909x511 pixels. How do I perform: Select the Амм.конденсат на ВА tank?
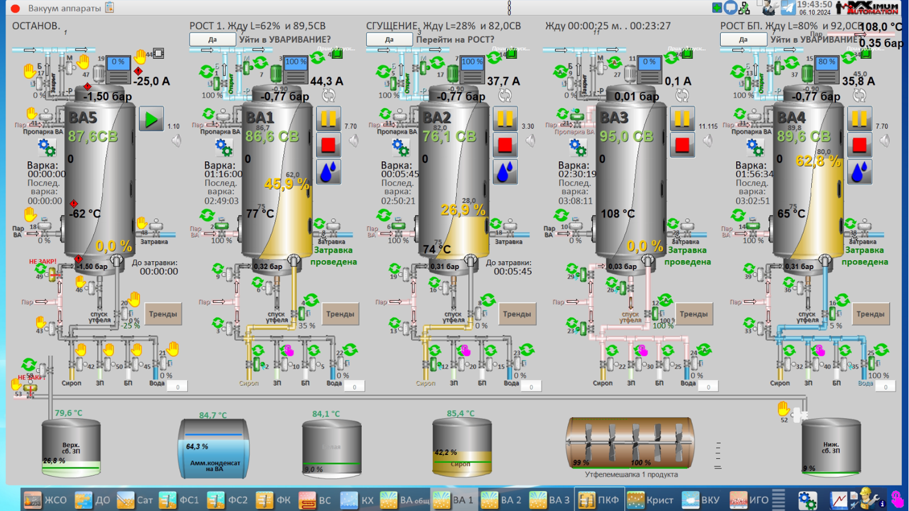click(214, 449)
